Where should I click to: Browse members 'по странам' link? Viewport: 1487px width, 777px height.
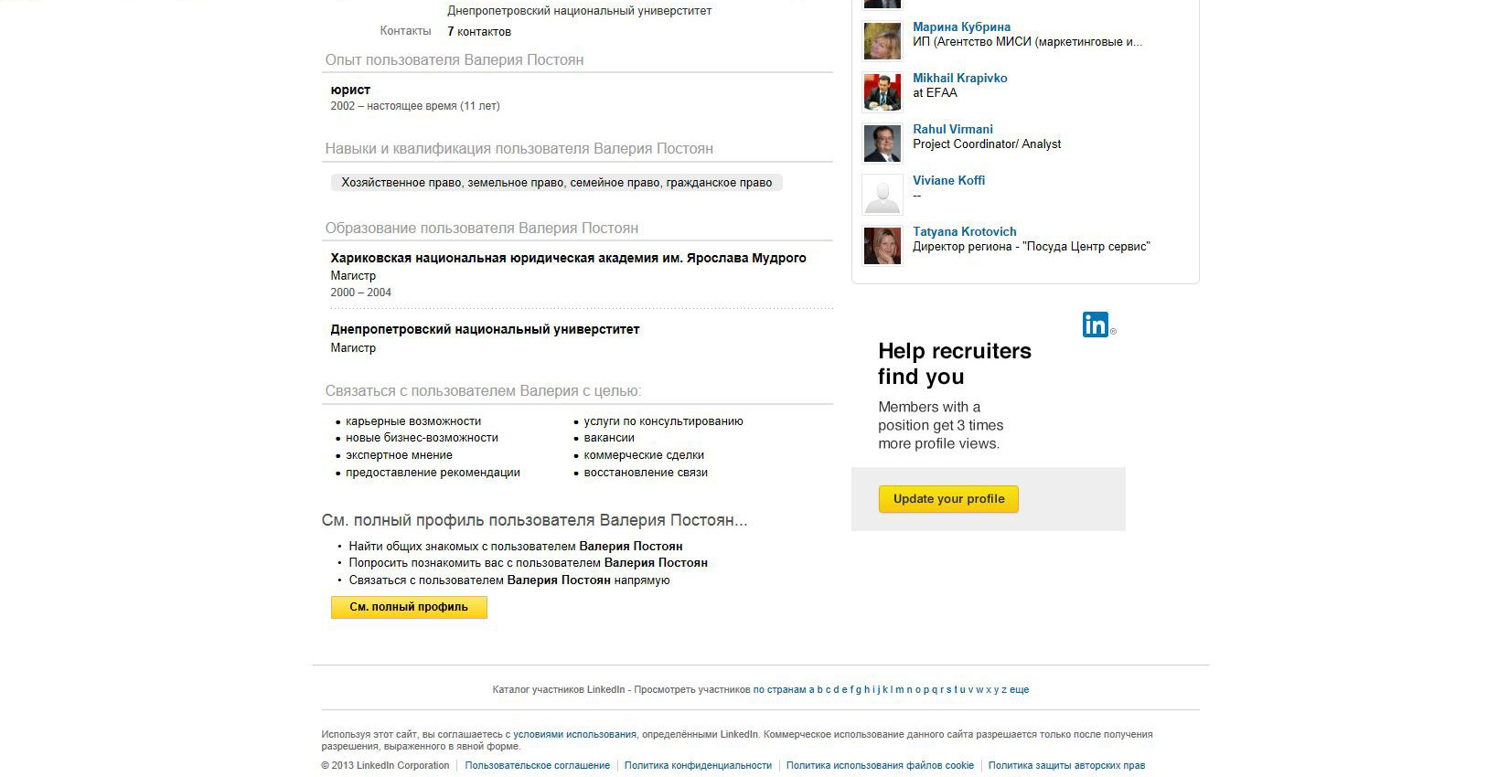tap(779, 690)
